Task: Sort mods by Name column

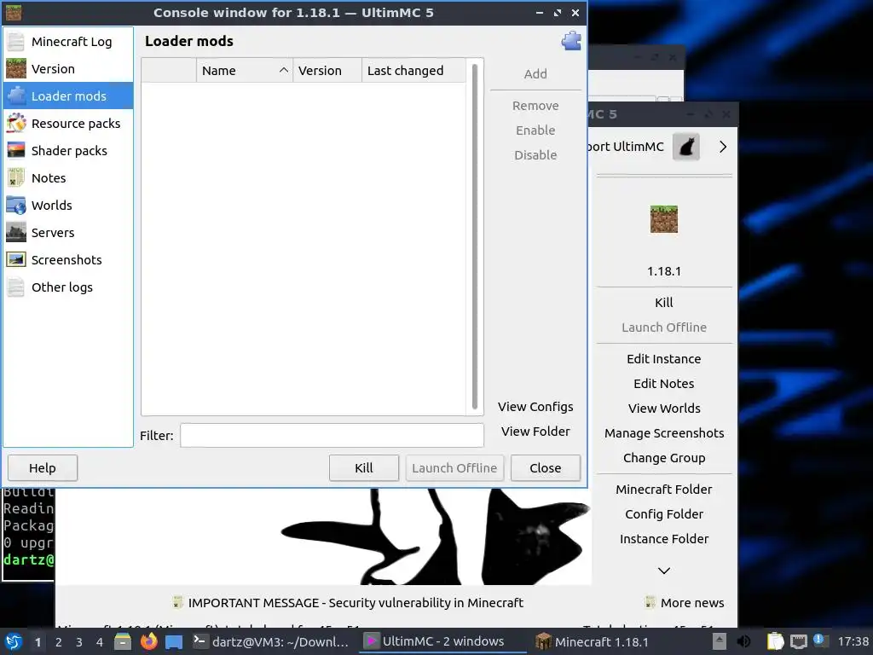Action: pyautogui.click(x=245, y=71)
